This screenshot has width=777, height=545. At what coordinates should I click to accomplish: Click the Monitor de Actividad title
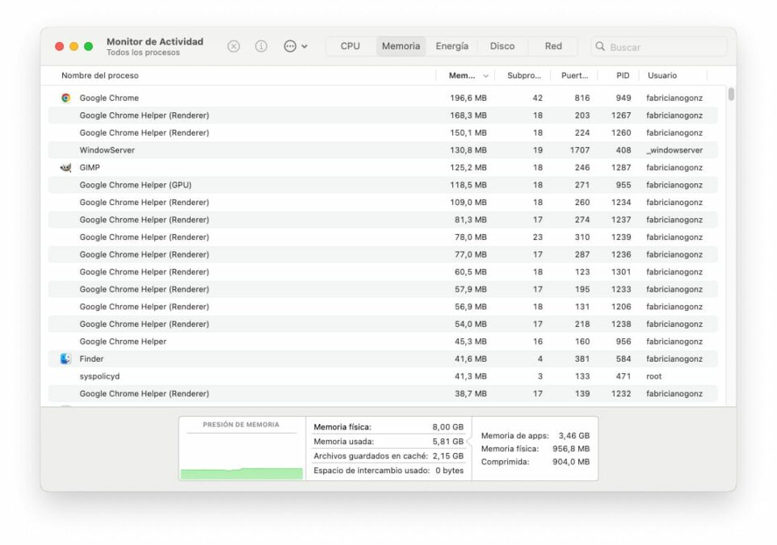click(155, 42)
